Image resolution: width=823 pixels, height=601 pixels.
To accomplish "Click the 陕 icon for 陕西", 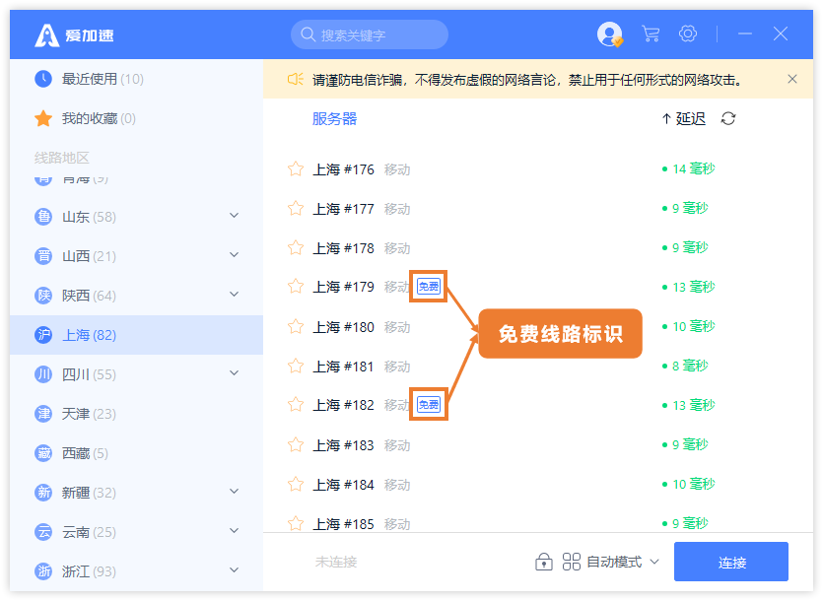I will [43, 296].
